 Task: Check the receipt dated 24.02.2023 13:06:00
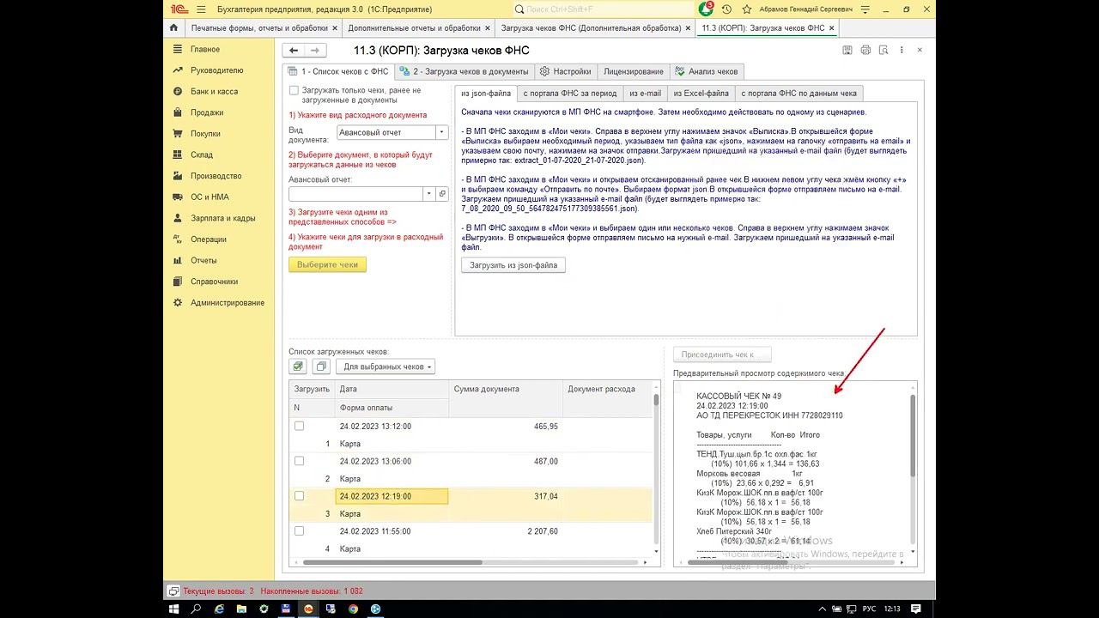click(299, 461)
